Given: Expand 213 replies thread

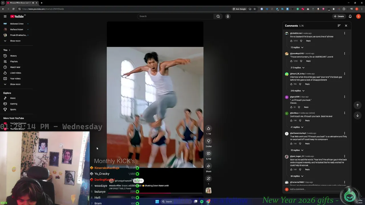Looking at the screenshot, I should pos(297,67).
